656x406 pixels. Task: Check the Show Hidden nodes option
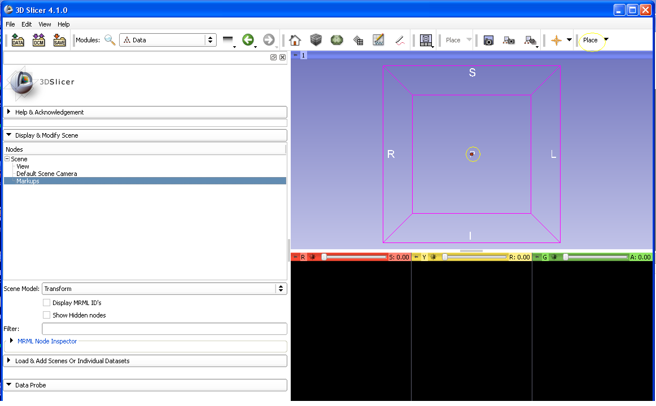[47, 315]
